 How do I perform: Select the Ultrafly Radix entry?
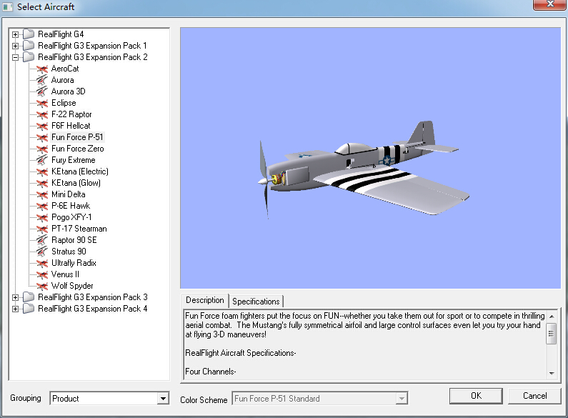point(74,263)
